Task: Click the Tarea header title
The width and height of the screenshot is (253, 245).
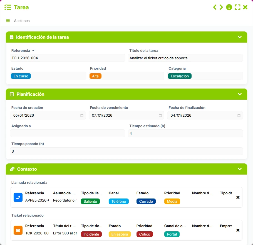Action: point(21,7)
